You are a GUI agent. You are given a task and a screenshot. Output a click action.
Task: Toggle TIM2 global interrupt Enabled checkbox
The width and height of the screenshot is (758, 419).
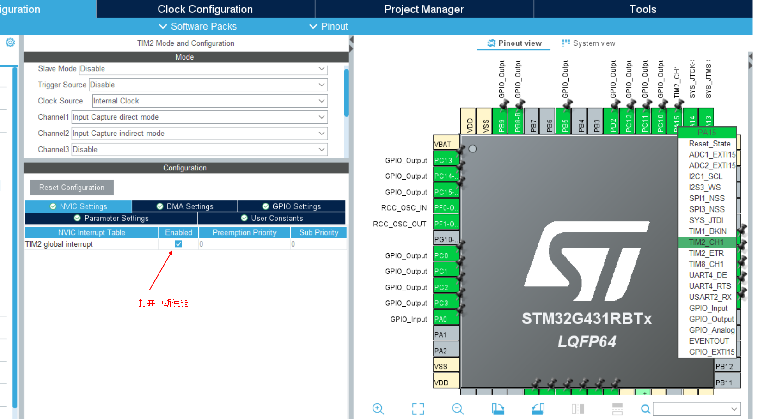tap(178, 244)
